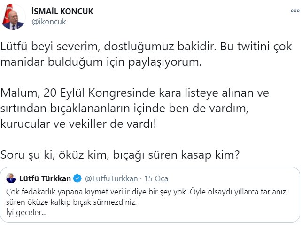The height and width of the screenshot is (225, 302).
Task: Click the blue verified badge icon
Action: click(77, 178)
